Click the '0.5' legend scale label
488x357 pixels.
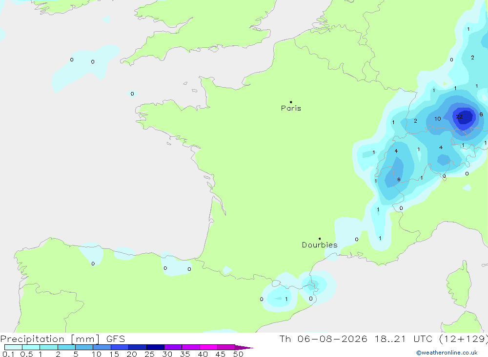pyautogui.click(x=26, y=354)
